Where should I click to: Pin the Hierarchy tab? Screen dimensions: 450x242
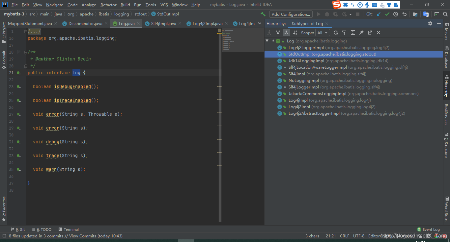(x=361, y=33)
